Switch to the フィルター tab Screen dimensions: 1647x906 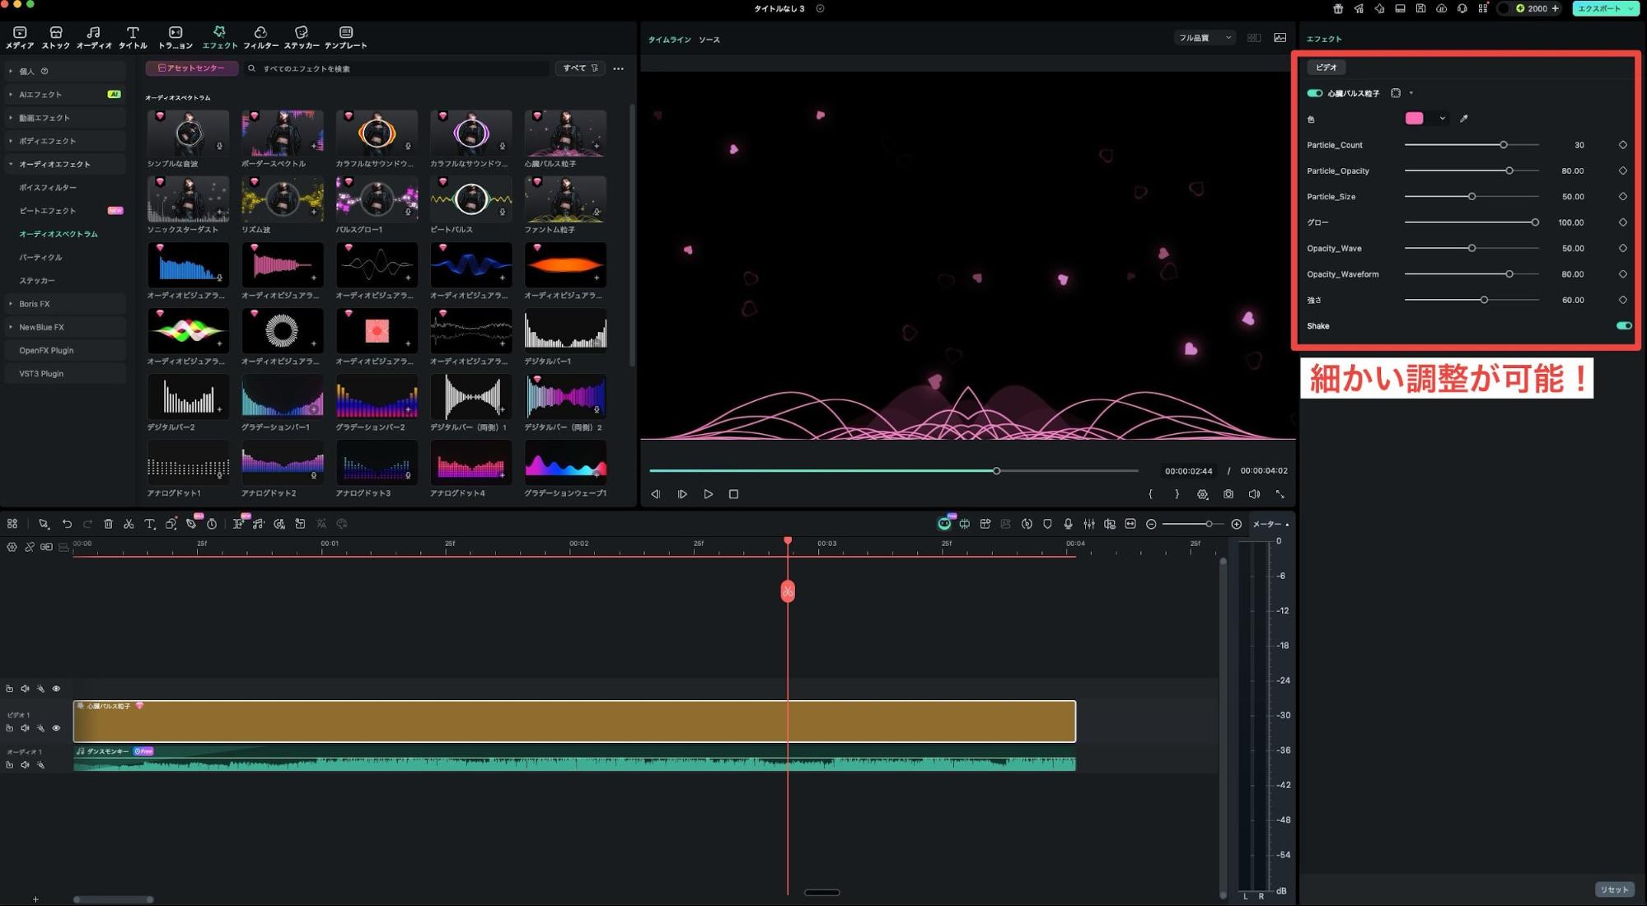(260, 37)
